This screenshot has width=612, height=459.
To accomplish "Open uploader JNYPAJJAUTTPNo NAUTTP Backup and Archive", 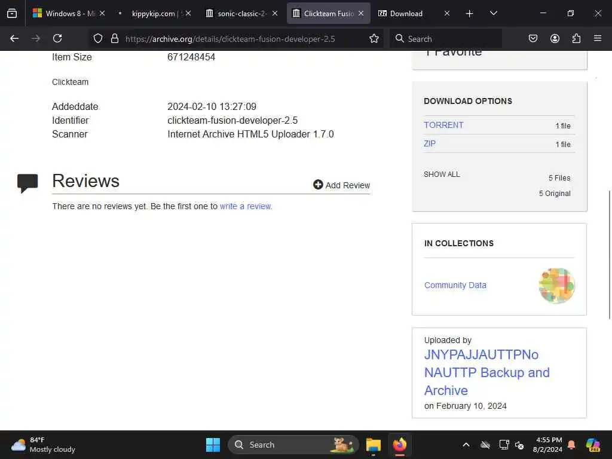I will [x=486, y=372].
